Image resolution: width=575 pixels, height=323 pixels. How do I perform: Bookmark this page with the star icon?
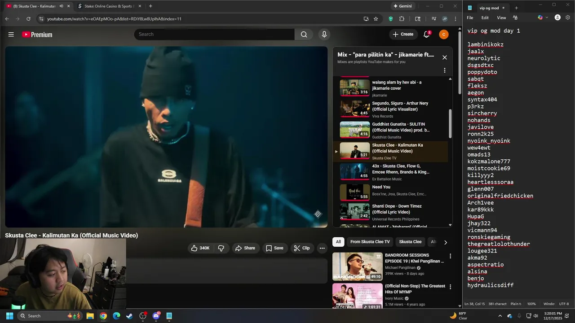[x=376, y=19]
